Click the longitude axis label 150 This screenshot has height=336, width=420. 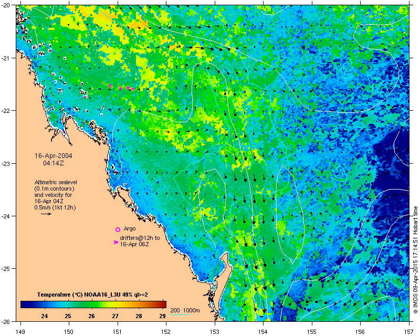69,332
